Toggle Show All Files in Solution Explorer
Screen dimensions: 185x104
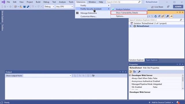tap(163, 16)
